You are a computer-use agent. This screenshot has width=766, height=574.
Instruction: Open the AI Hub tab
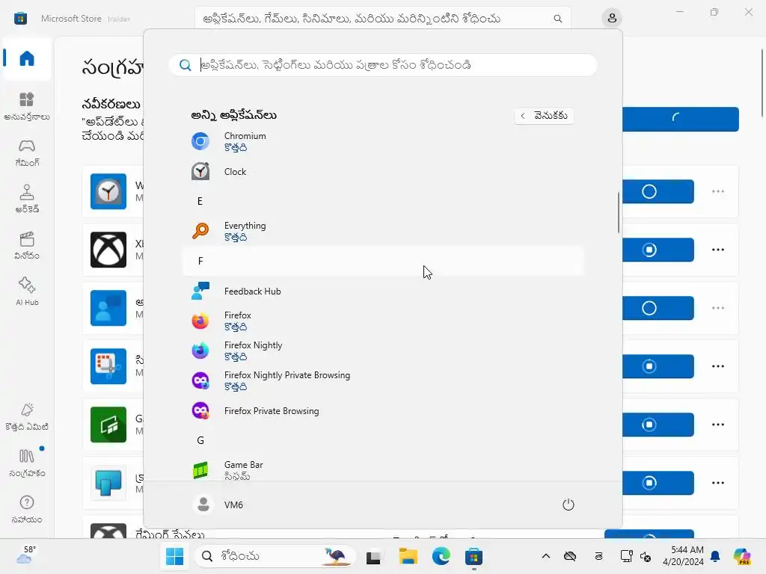point(27,292)
